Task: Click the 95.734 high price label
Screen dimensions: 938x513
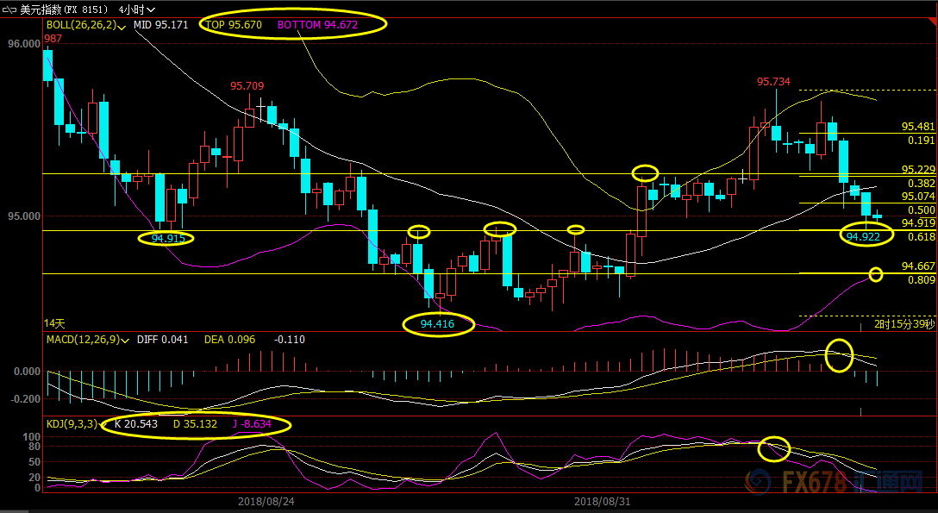Action: pos(773,82)
